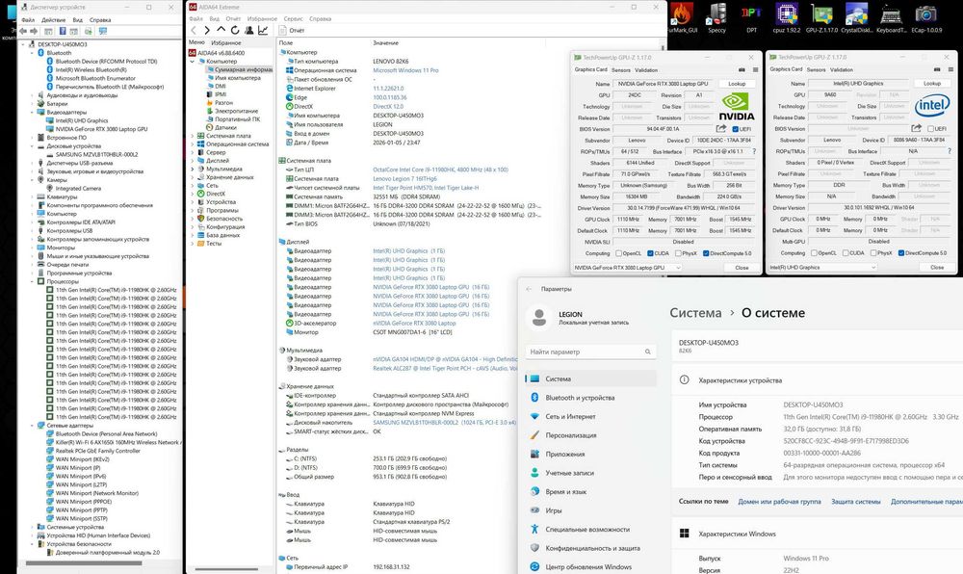The image size is (963, 574).
Task: Open the CrystalDisk desktop shortcut
Action: tap(856, 17)
